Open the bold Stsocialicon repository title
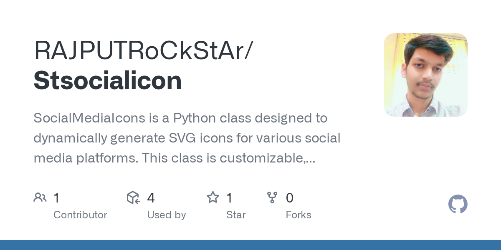The width and height of the screenshot is (501, 250). [108, 80]
